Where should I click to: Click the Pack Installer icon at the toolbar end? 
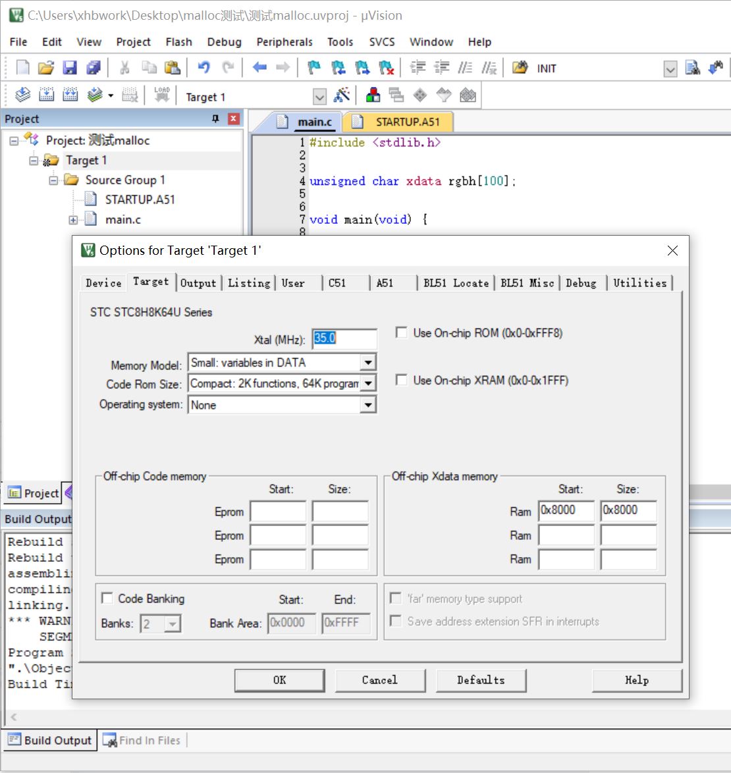[x=468, y=95]
